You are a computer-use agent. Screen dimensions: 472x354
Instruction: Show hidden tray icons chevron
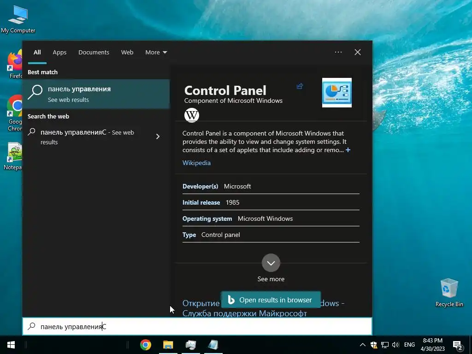tap(363, 345)
